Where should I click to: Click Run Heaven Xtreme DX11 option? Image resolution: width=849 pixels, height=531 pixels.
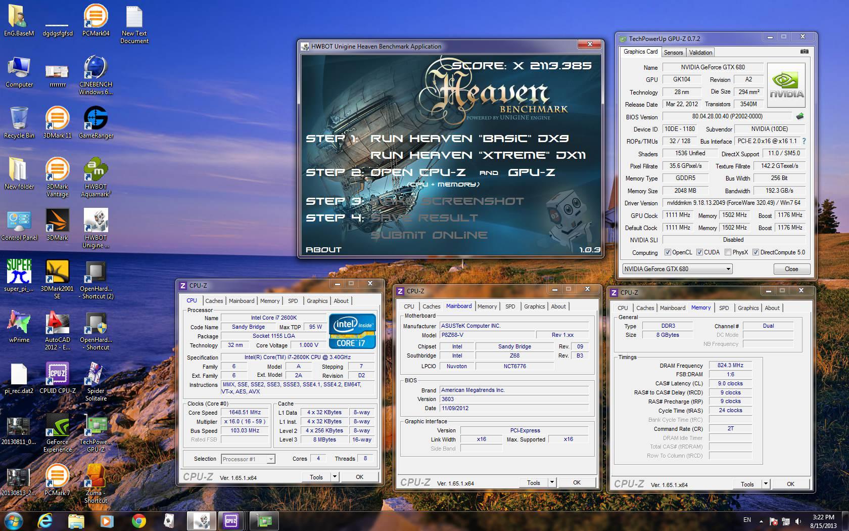[478, 155]
